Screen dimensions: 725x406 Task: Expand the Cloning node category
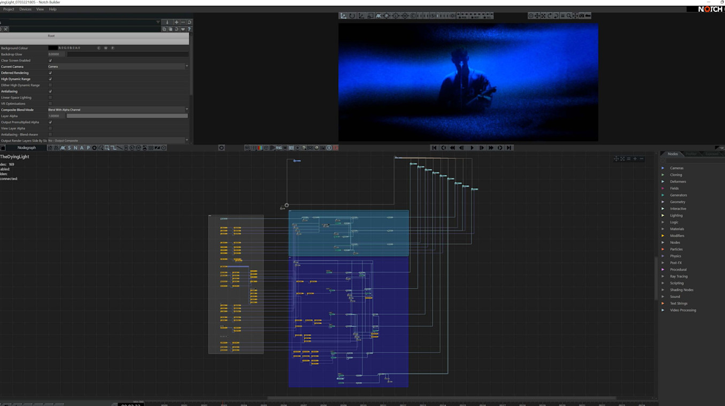point(663,175)
